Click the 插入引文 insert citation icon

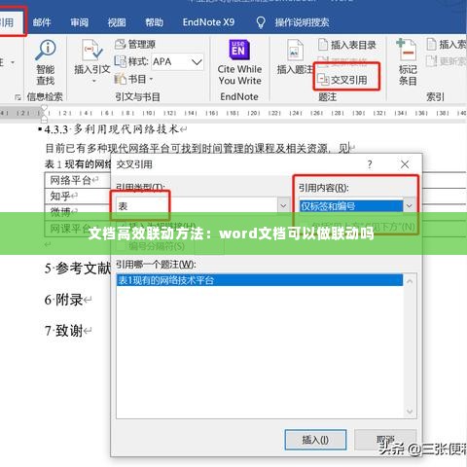92,51
